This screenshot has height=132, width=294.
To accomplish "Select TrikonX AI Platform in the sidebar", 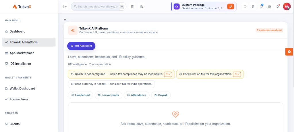I will coord(29,42).
